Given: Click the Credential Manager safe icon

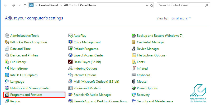Looking at the screenshot, I should point(134,42).
